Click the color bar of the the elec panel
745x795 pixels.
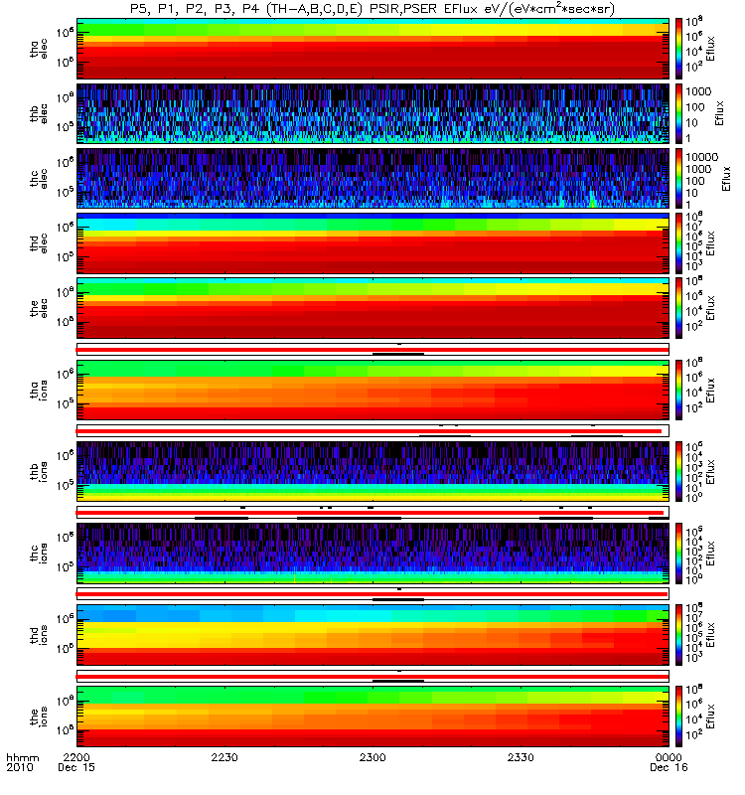678,308
